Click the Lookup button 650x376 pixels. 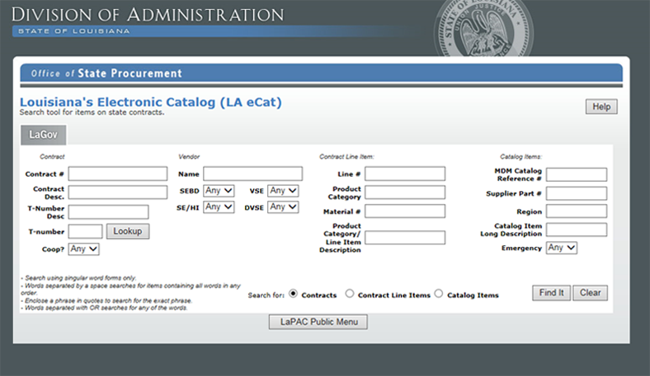tap(128, 231)
